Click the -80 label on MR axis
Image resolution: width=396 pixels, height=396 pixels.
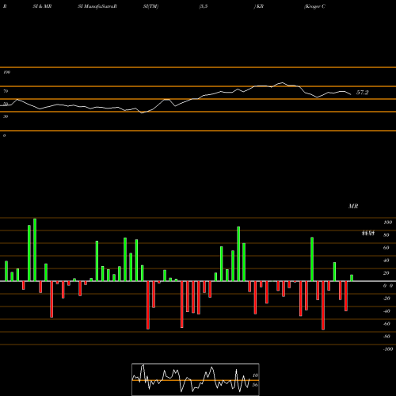tap(386, 337)
